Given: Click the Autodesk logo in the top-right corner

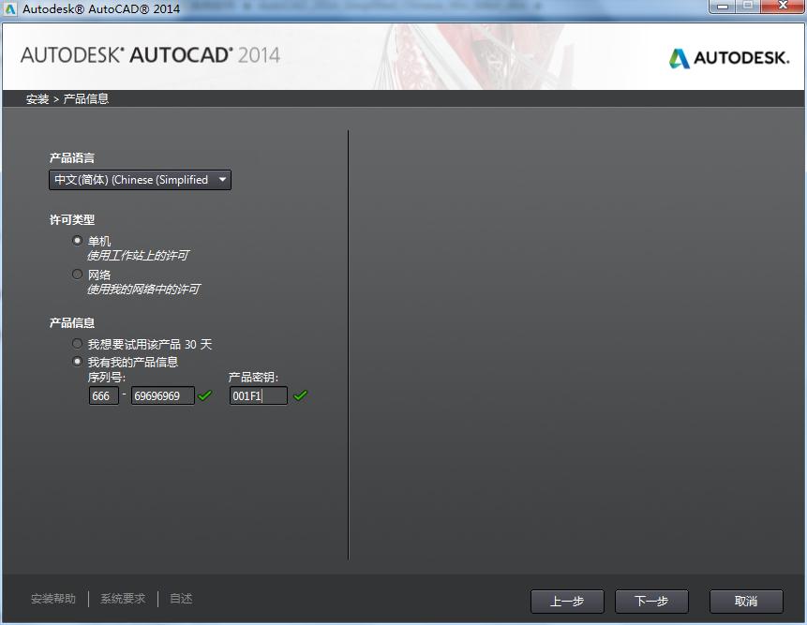Looking at the screenshot, I should click(x=728, y=57).
